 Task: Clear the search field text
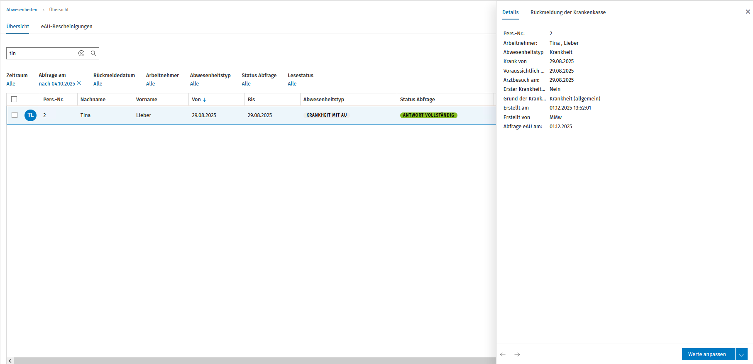point(81,53)
